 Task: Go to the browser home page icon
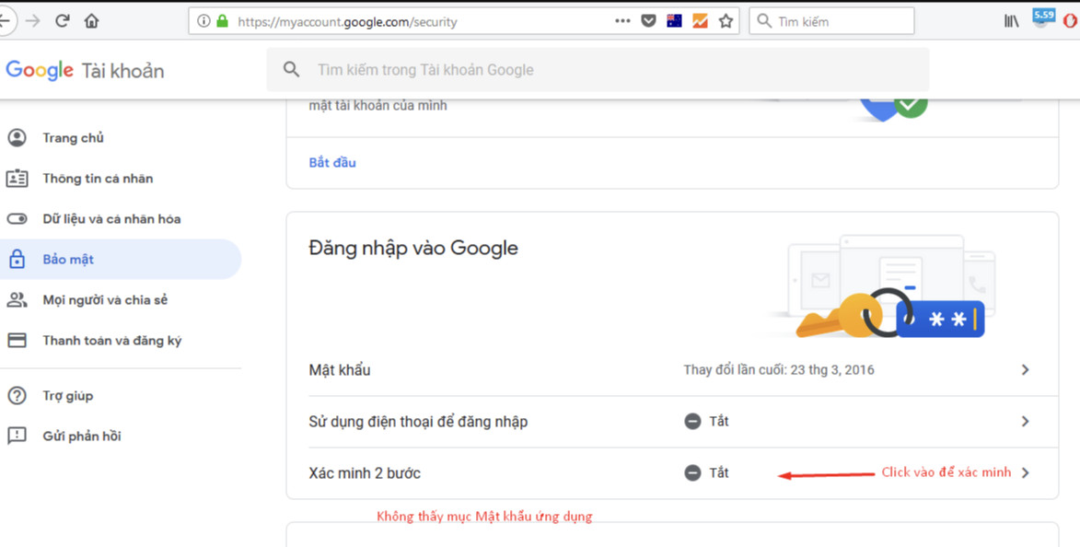(91, 20)
